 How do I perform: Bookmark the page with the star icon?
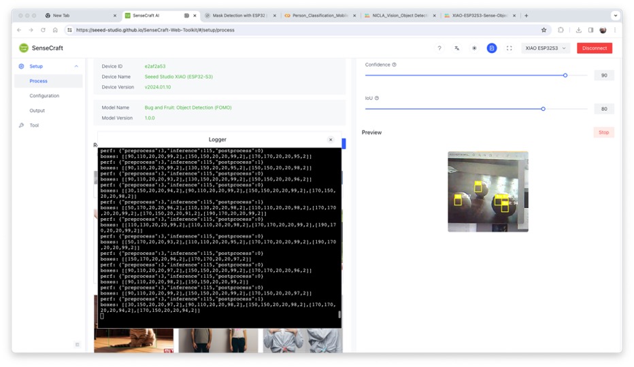pos(544,30)
